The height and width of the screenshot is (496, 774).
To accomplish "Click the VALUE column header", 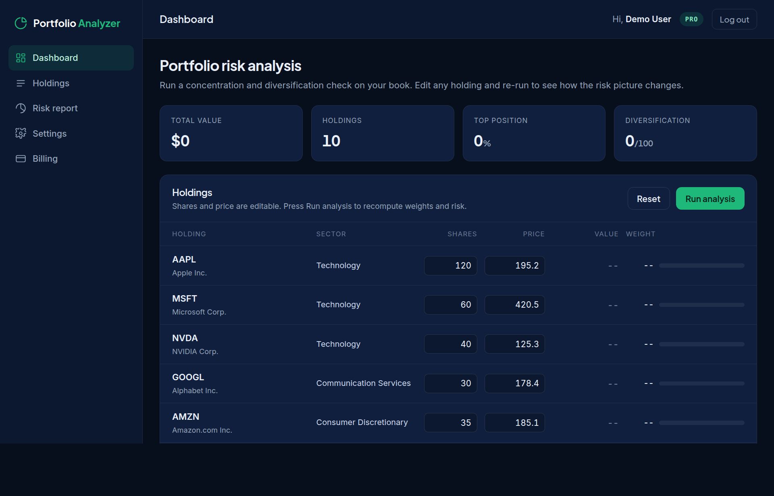I will tap(606, 234).
